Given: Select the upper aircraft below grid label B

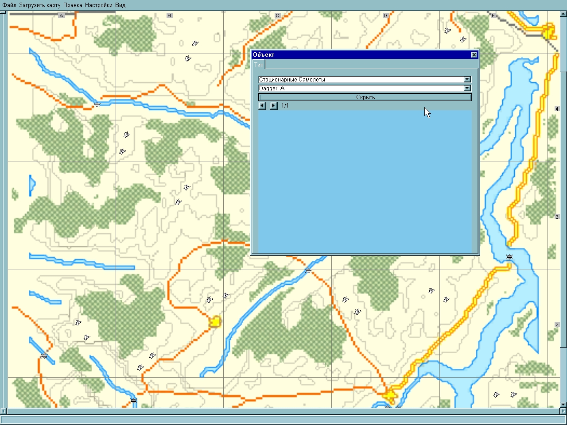Looking at the screenshot, I should [195, 43].
